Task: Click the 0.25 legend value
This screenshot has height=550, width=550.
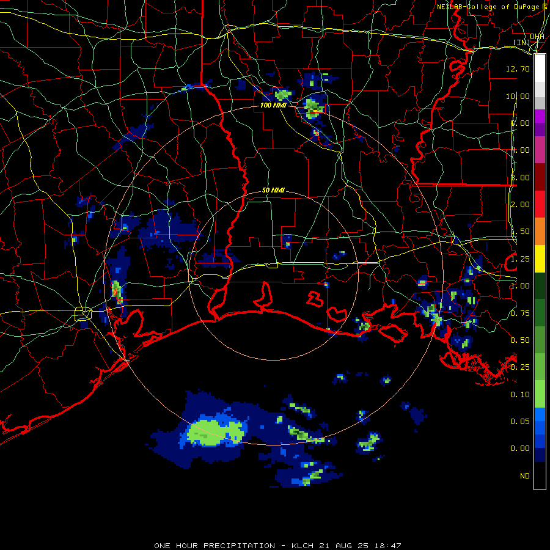Action: click(519, 367)
